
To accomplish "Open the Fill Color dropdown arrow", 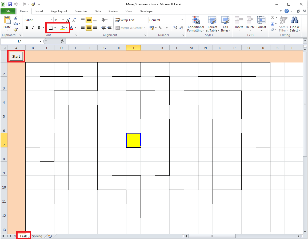I will click(x=67, y=28).
